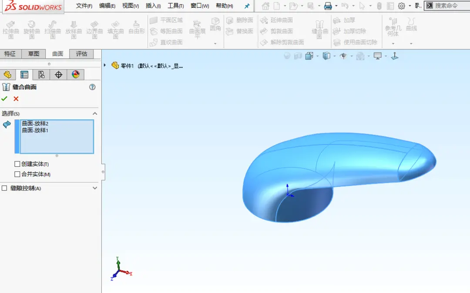
Task: Enable the 创建实体 checkbox
Action: (17, 164)
